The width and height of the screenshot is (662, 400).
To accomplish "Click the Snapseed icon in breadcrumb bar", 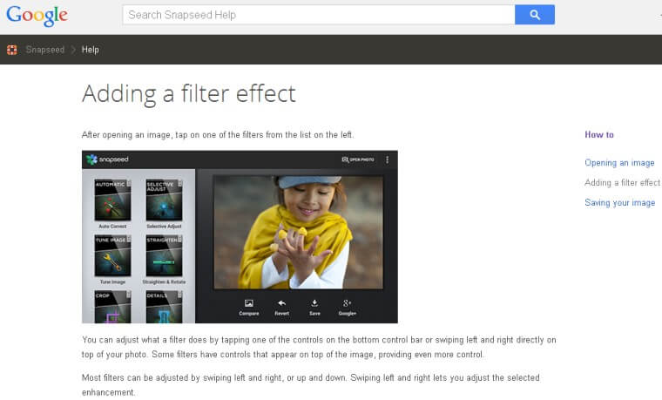I will point(12,50).
